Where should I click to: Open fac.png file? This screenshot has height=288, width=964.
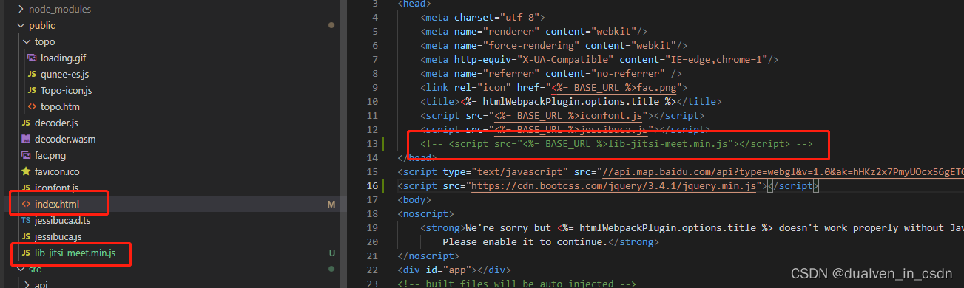point(50,156)
